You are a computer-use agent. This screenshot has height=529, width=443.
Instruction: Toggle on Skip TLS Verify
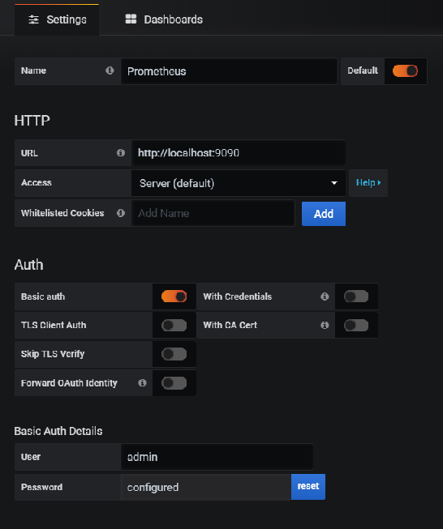[174, 354]
